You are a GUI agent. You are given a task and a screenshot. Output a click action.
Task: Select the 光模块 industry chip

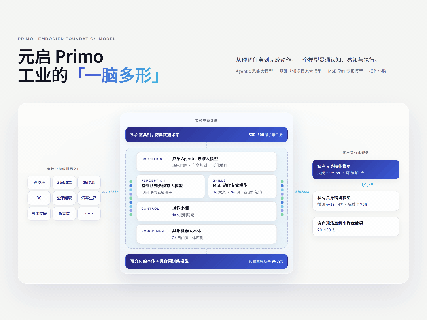coord(39,182)
